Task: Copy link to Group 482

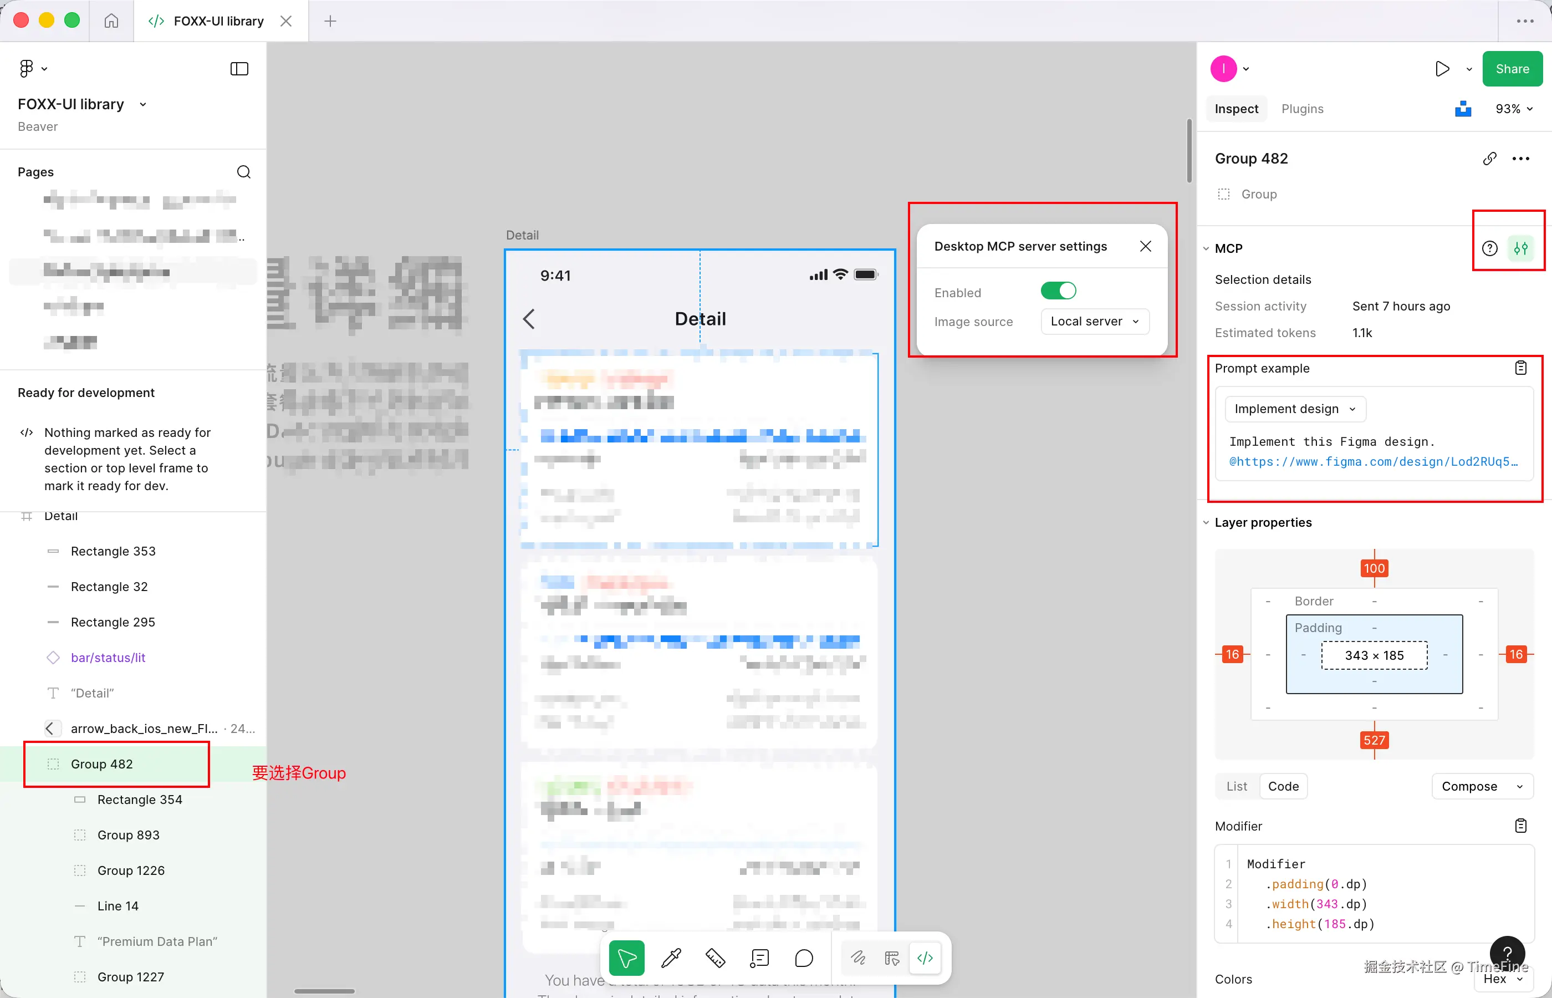Action: coord(1489,159)
